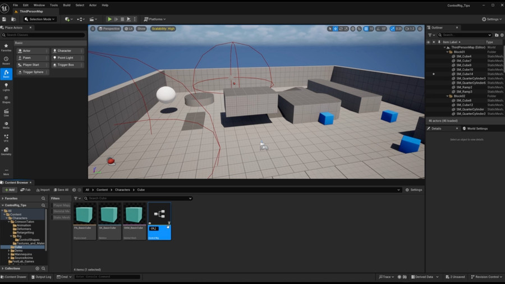
Task: Click the Search Classes input field
Action: (43, 35)
